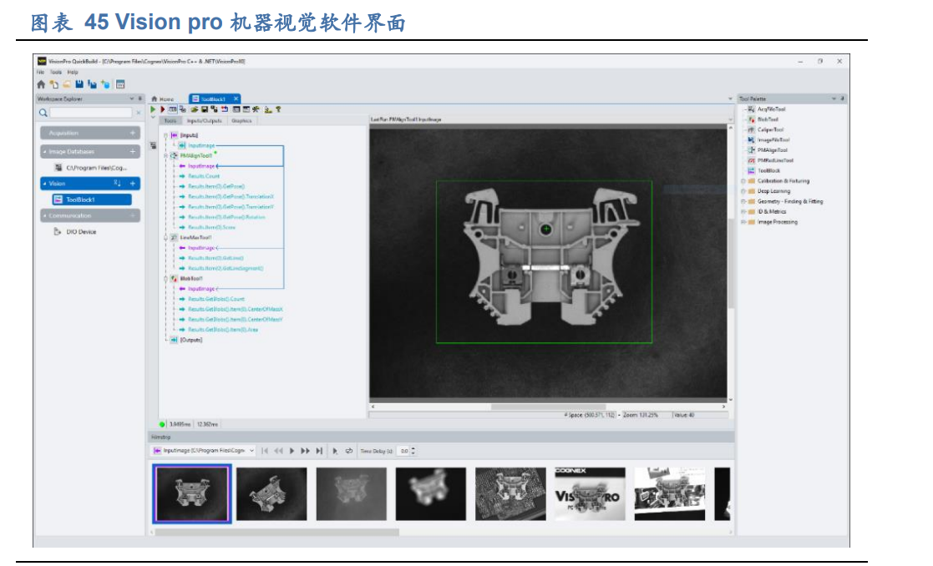This screenshot has width=933, height=566.
Task: Click the green Run toolblock play icon
Action: pyautogui.click(x=154, y=109)
